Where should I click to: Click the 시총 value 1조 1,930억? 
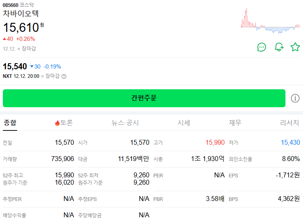click(208, 159)
